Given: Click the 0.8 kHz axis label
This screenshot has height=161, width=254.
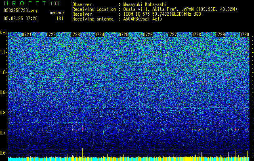Looking at the screenshot, I should pos(3,113).
